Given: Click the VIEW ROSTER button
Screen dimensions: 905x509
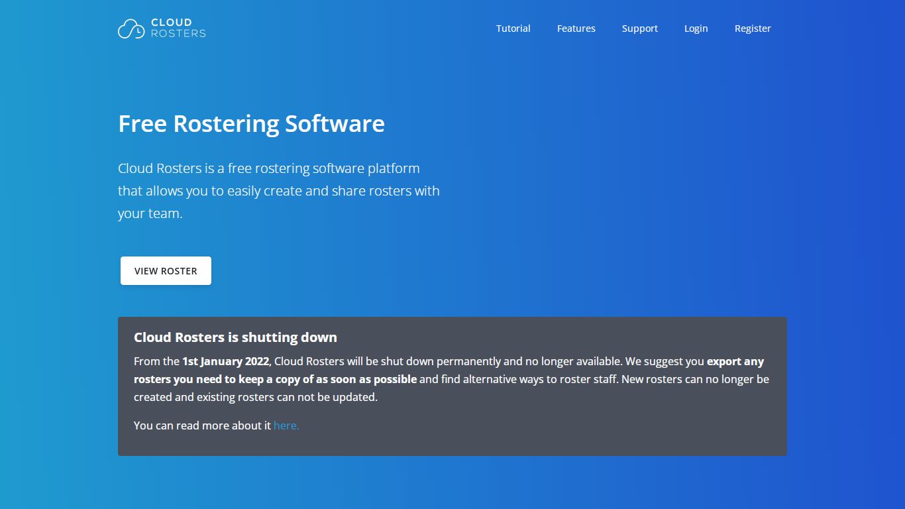Looking at the screenshot, I should [166, 271].
